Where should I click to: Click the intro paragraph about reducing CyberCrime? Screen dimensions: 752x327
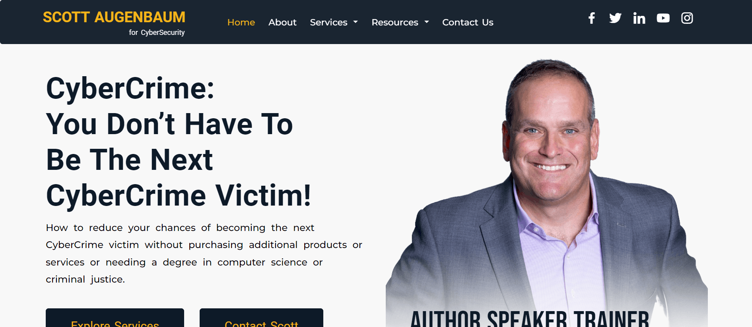coord(204,253)
